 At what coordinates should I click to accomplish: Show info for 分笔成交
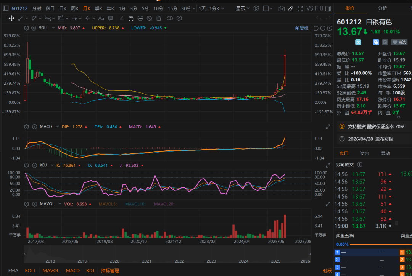[360, 165]
